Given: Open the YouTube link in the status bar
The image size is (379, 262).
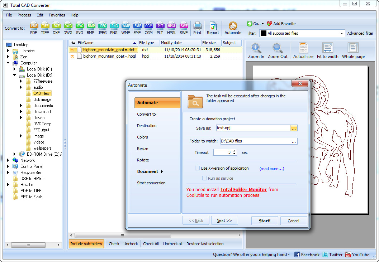Looking at the screenshot, I should (x=357, y=255).
